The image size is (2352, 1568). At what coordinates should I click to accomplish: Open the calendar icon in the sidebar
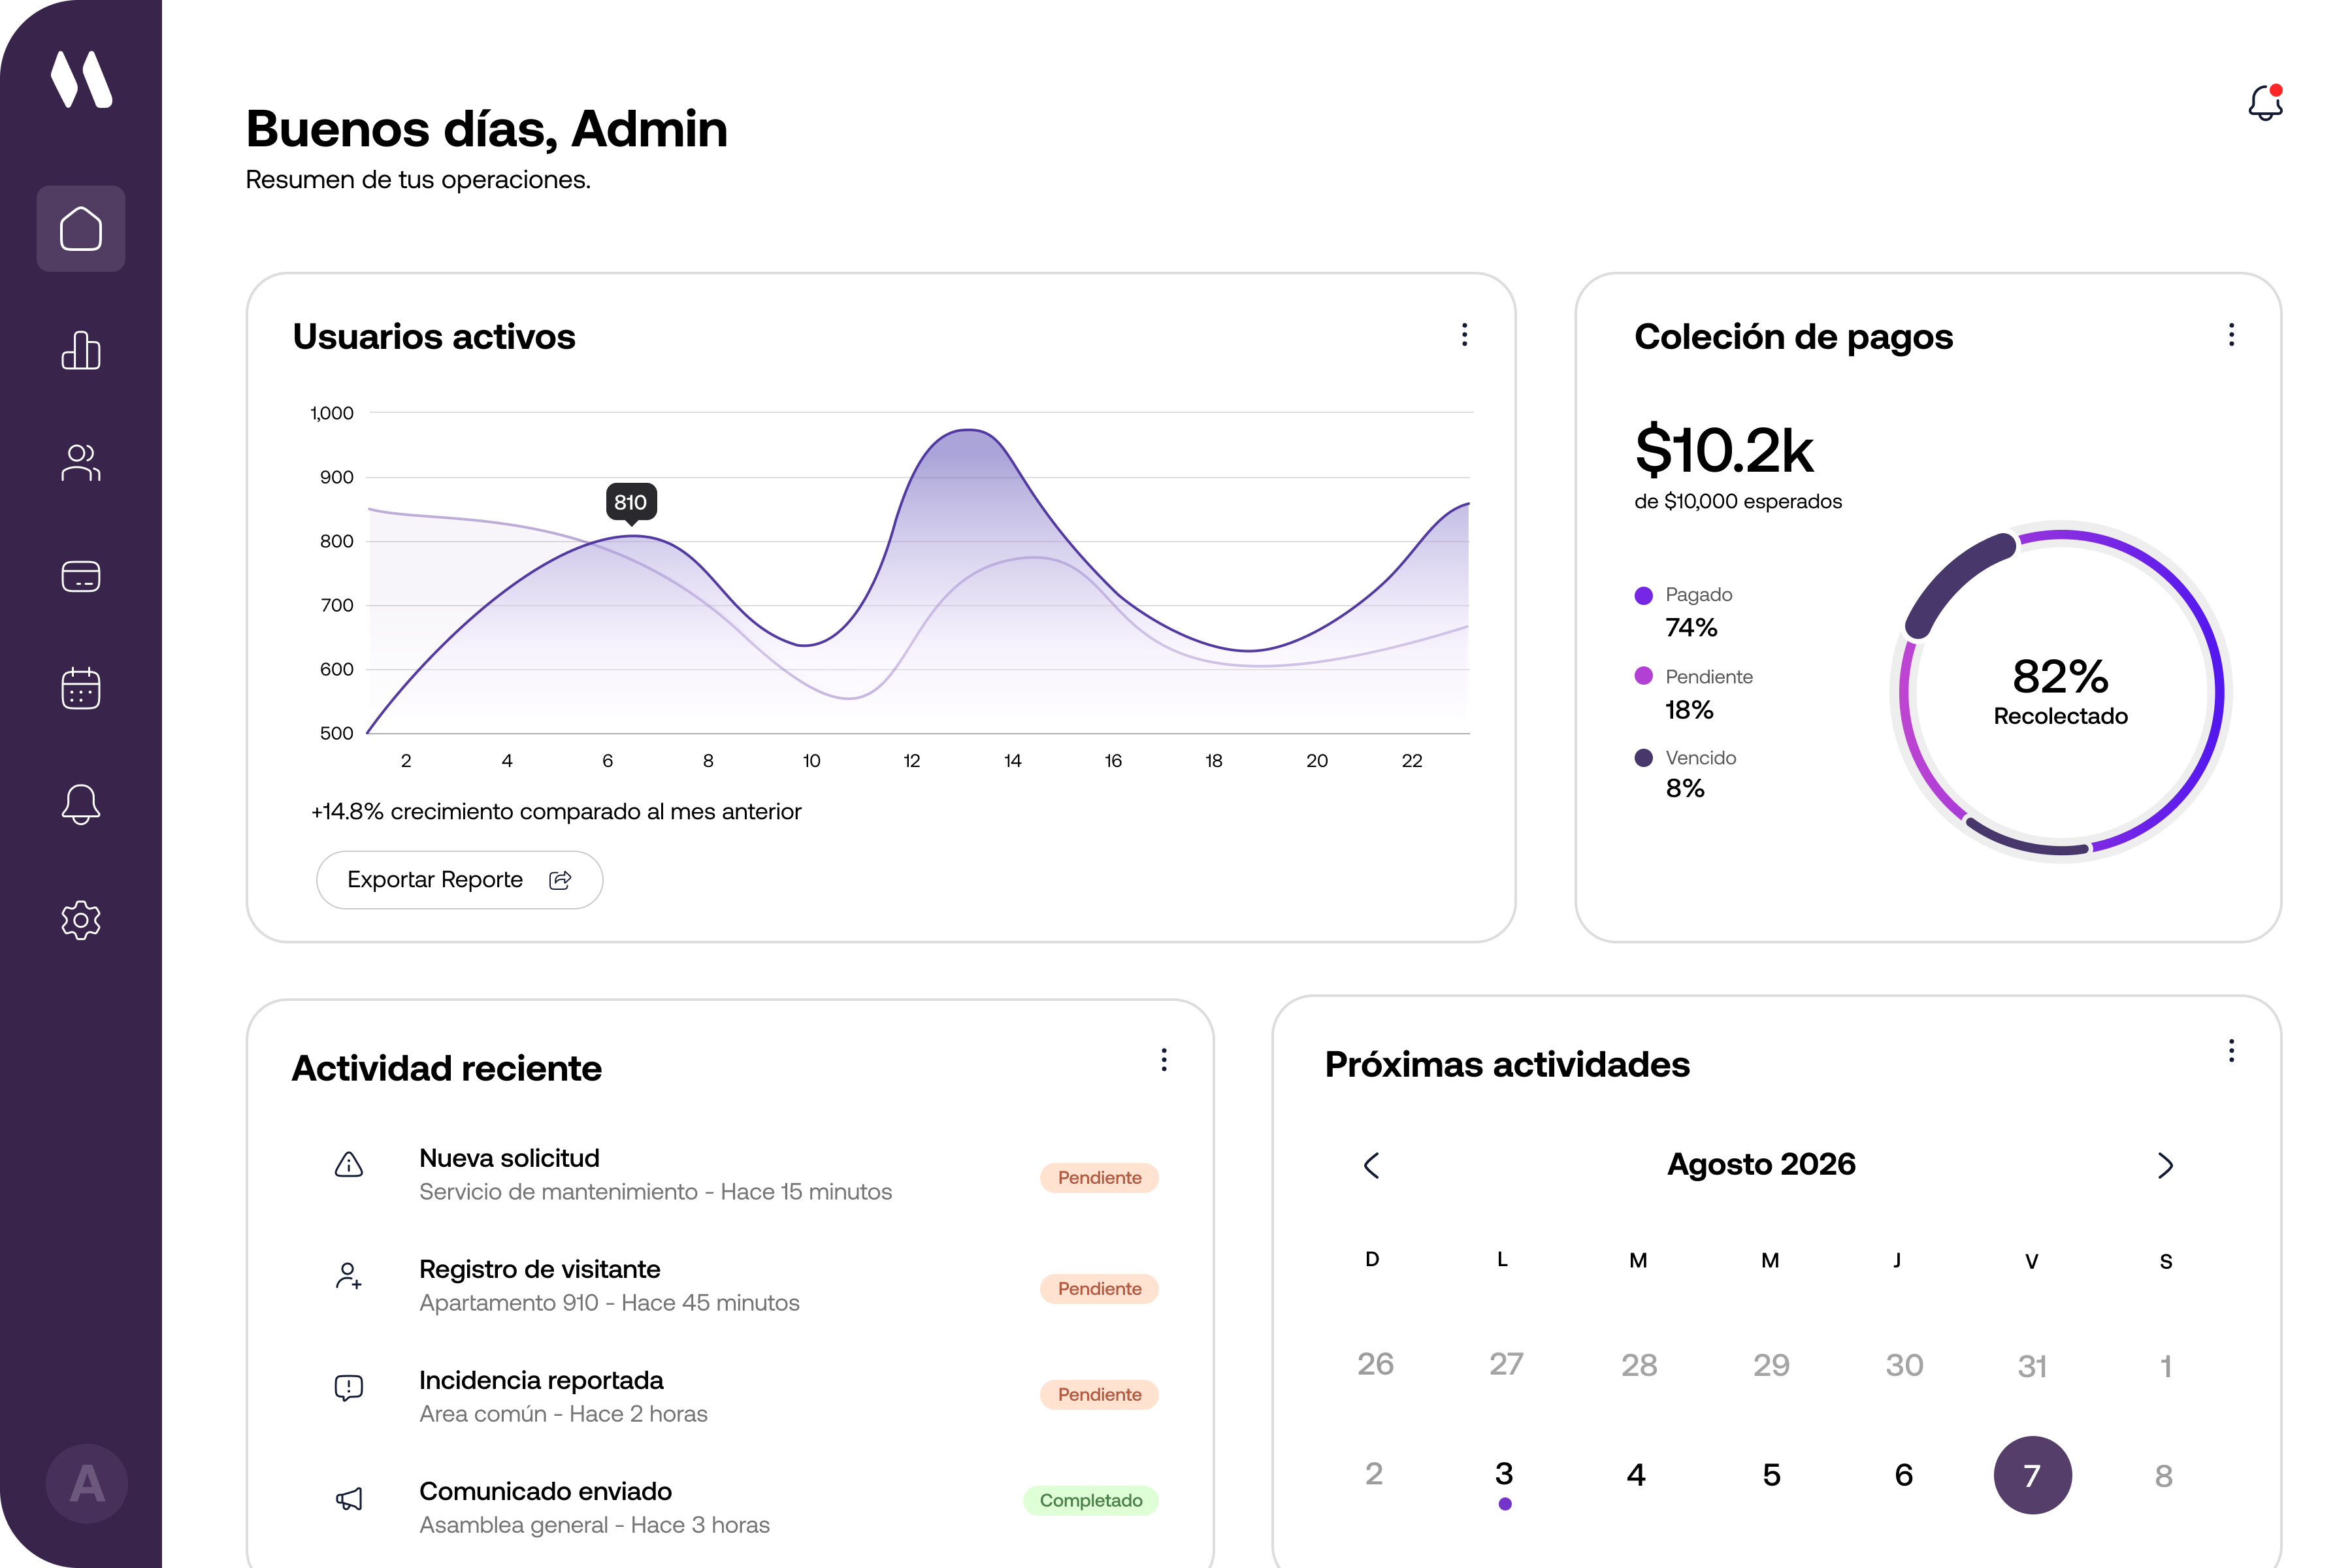(81, 689)
